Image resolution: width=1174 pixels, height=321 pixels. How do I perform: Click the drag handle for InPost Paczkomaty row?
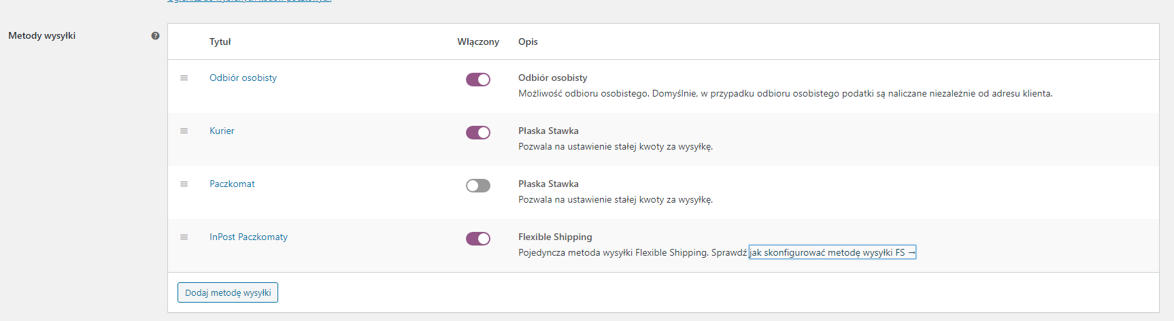tap(184, 237)
